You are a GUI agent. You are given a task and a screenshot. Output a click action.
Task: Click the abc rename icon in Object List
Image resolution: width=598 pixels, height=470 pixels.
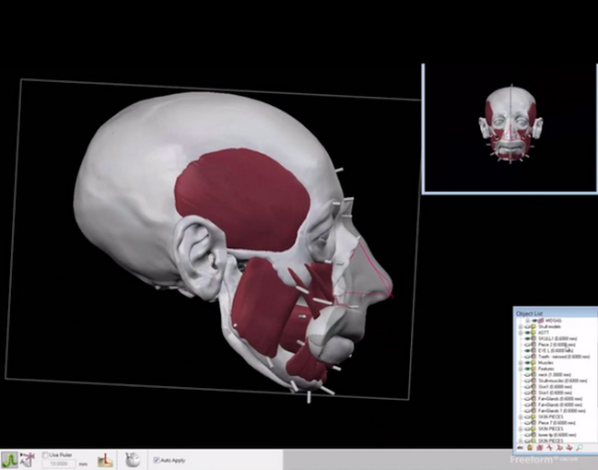(x=520, y=448)
